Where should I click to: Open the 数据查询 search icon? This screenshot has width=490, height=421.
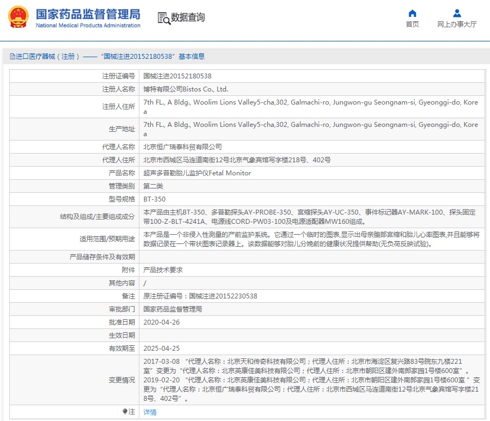coord(164,18)
